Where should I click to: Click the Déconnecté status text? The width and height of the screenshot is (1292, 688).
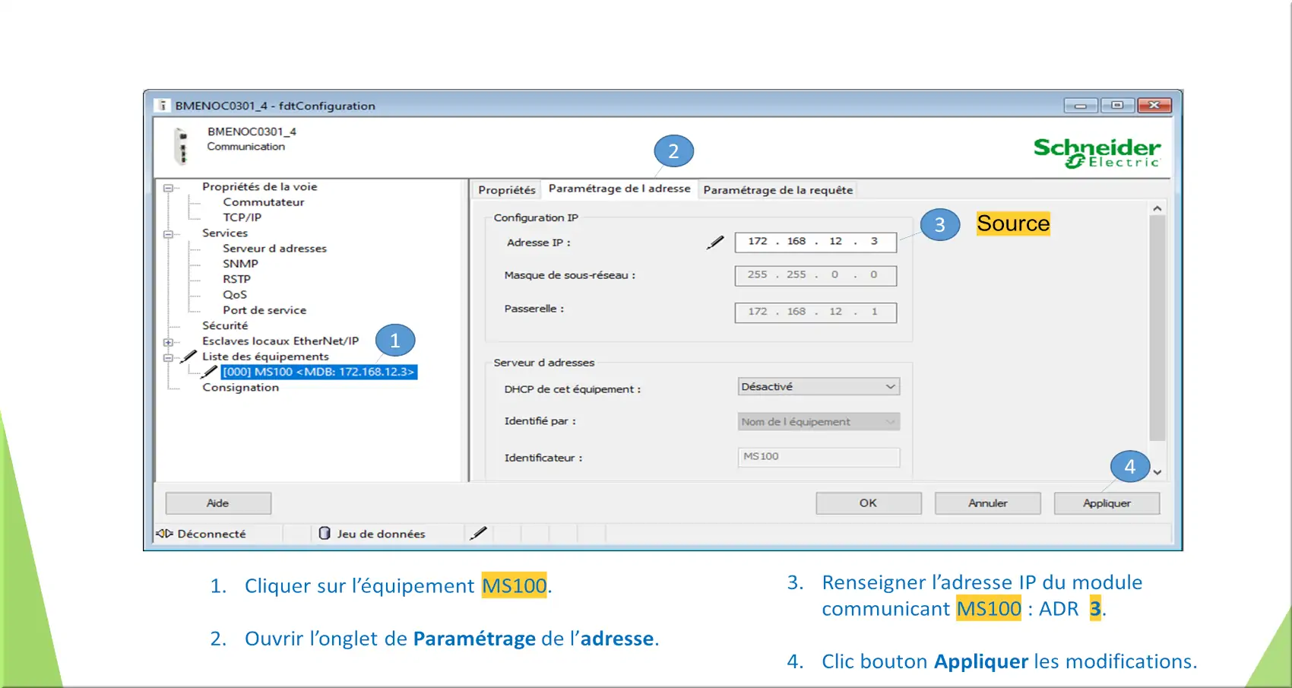[x=211, y=534]
